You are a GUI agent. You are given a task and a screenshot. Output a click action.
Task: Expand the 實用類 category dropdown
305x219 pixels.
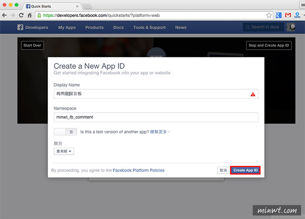click(x=64, y=151)
